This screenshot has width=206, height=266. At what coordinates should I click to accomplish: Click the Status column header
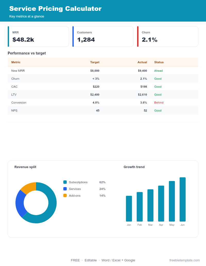point(159,62)
